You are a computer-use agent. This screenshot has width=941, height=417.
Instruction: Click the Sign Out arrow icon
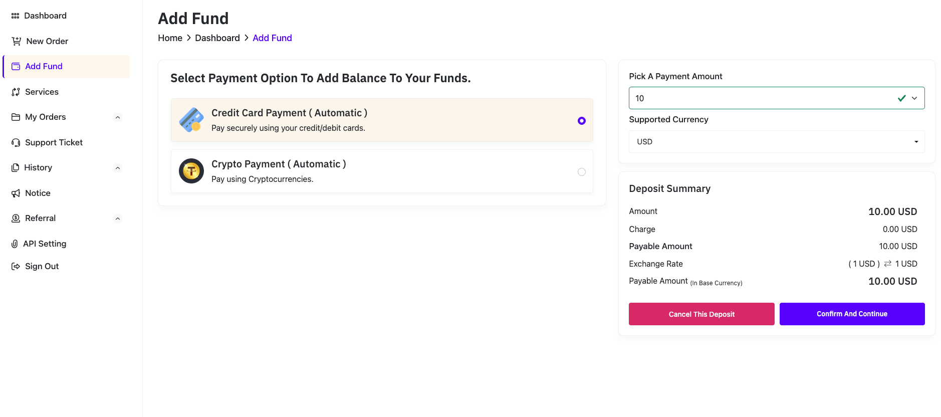(x=16, y=267)
